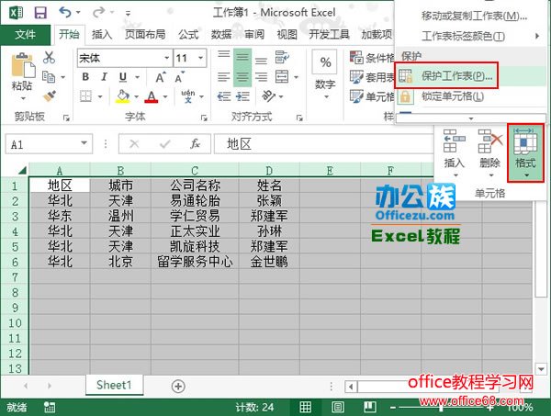Open the 格式 Format dropdown button
Viewport: 551px width, 416px height.
tap(525, 152)
